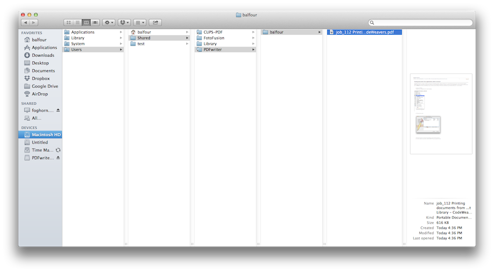
Task: Open AirDrop from the sidebar
Action: coord(40,94)
